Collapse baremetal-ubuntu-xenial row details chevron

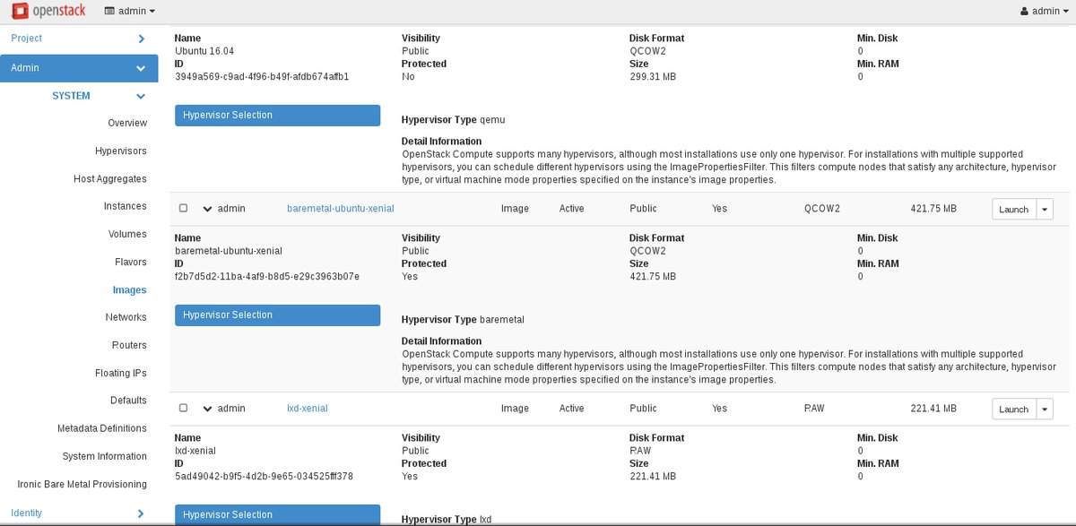(x=208, y=209)
